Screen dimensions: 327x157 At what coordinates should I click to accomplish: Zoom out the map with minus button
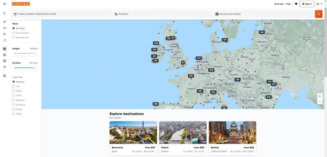pyautogui.click(x=320, y=102)
